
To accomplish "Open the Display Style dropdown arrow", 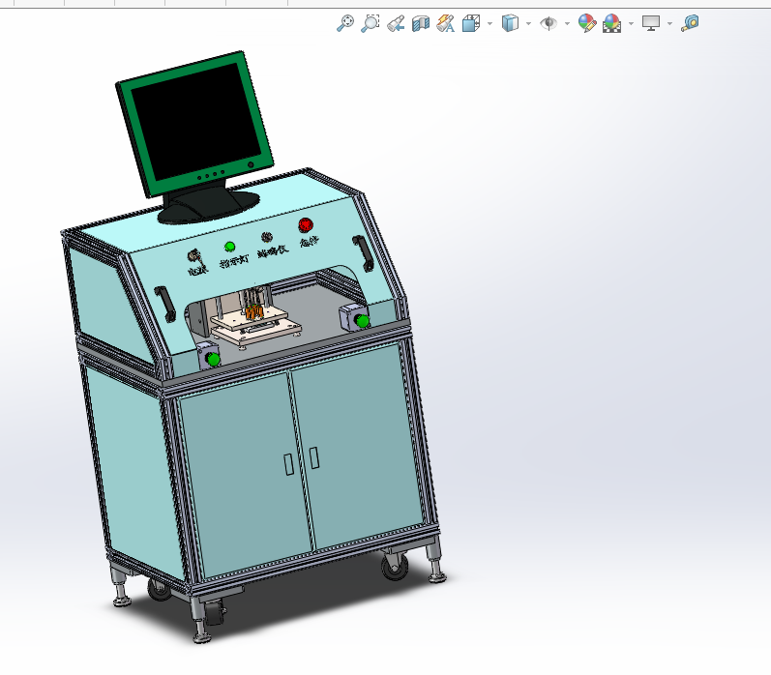I will pyautogui.click(x=528, y=23).
